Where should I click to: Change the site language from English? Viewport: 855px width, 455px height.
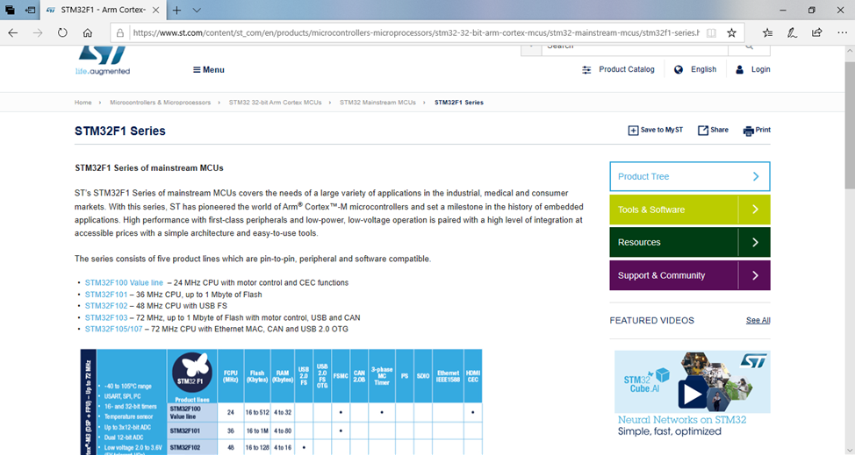(x=695, y=69)
